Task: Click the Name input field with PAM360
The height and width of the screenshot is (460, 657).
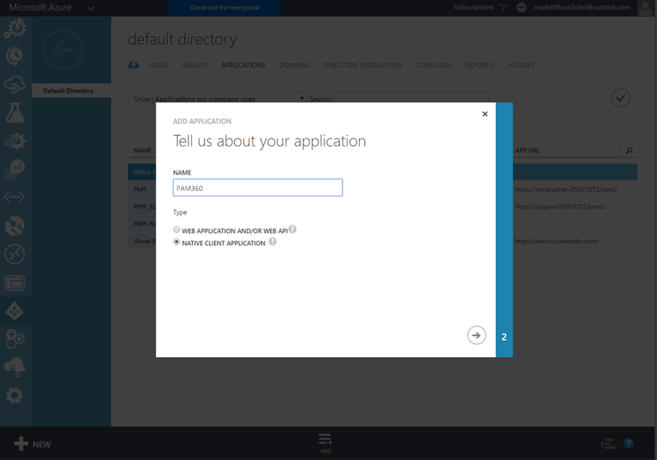Action: tap(257, 187)
